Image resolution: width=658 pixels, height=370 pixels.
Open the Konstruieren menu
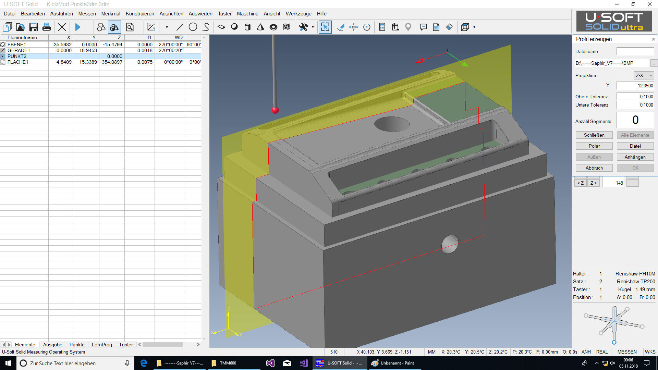(x=140, y=14)
